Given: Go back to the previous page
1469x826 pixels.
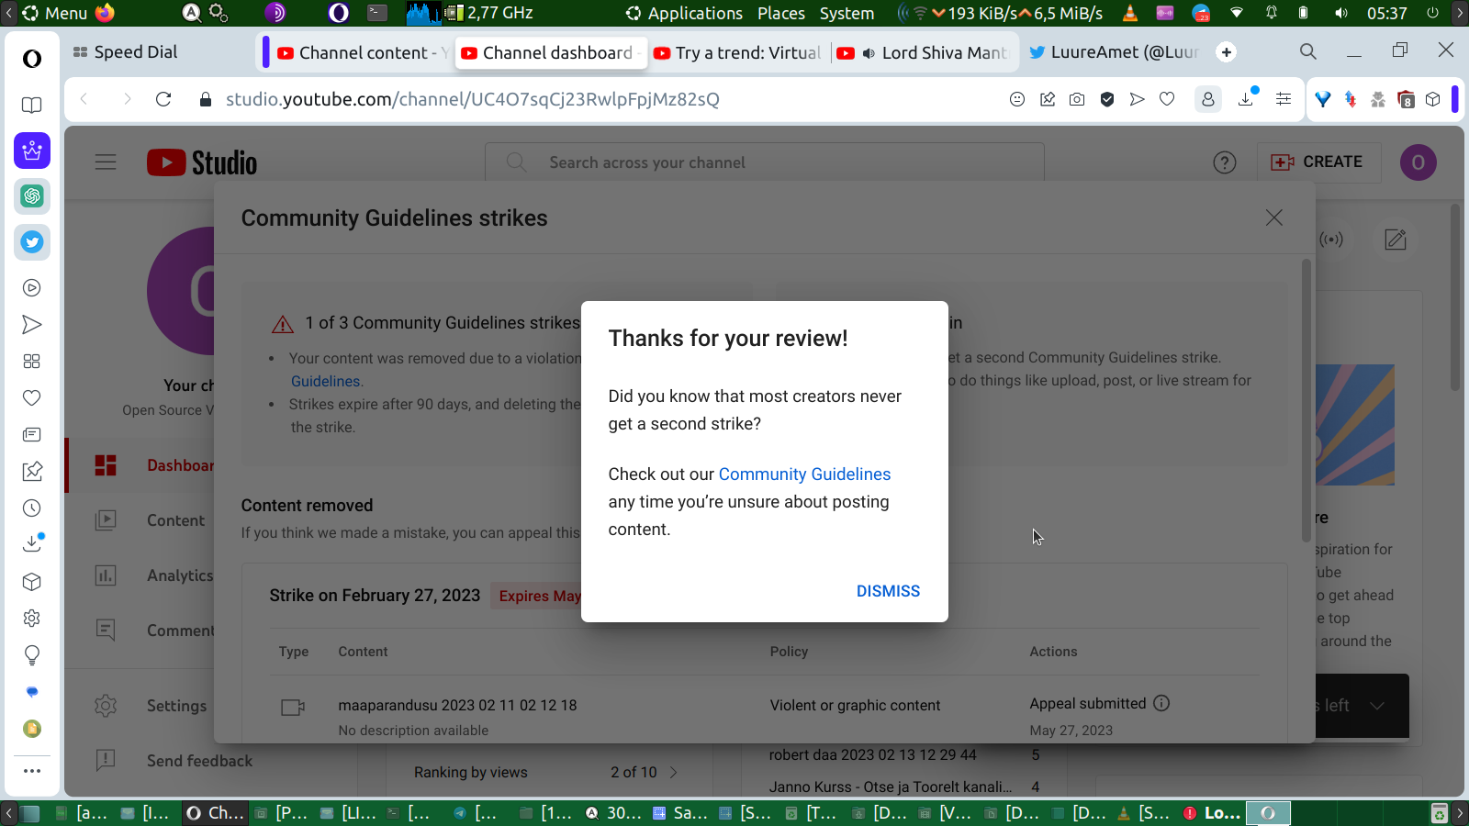Looking at the screenshot, I should (x=84, y=99).
